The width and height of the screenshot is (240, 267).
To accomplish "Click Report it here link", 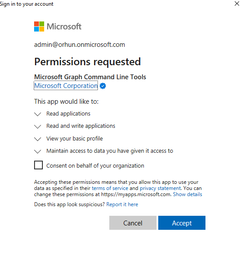I will tap(122, 204).
